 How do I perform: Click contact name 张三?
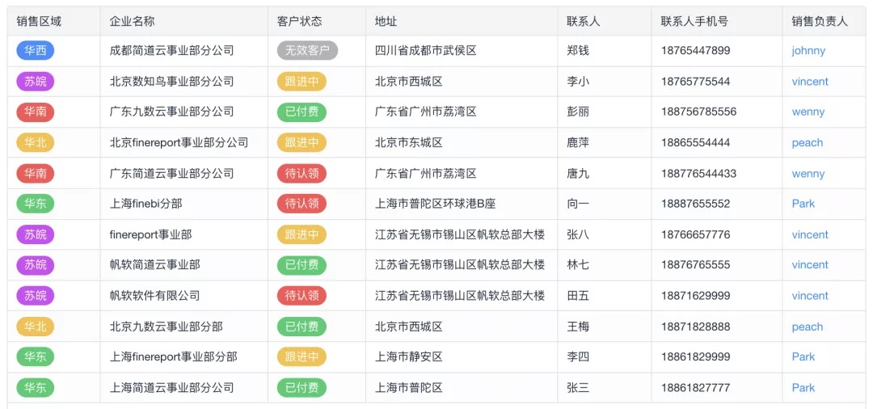(578, 388)
